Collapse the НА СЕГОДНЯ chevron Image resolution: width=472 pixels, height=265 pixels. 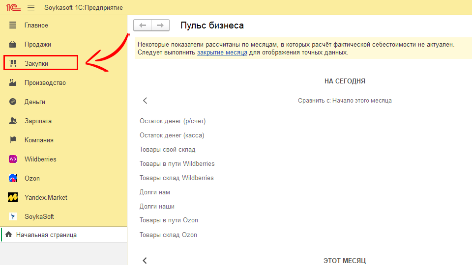tap(145, 101)
